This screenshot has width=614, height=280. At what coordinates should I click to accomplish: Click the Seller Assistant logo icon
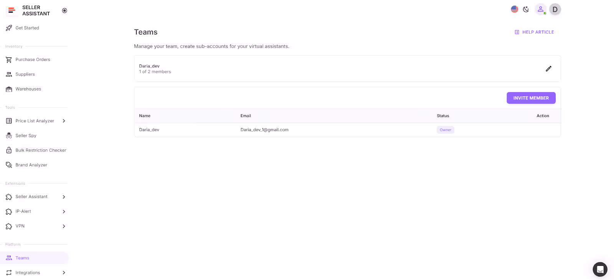(x=12, y=10)
